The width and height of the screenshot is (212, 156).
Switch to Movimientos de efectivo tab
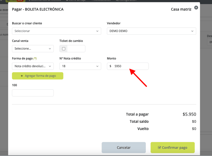45,0
